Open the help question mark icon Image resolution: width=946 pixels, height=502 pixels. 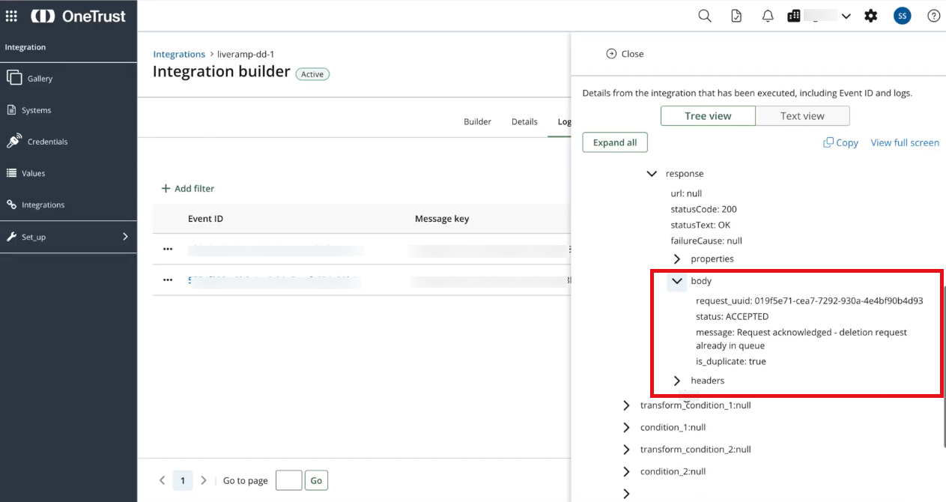pyautogui.click(x=934, y=16)
